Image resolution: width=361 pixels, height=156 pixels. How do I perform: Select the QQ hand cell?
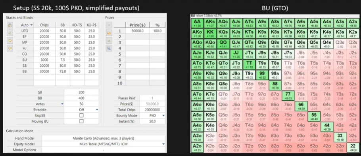[223, 44]
